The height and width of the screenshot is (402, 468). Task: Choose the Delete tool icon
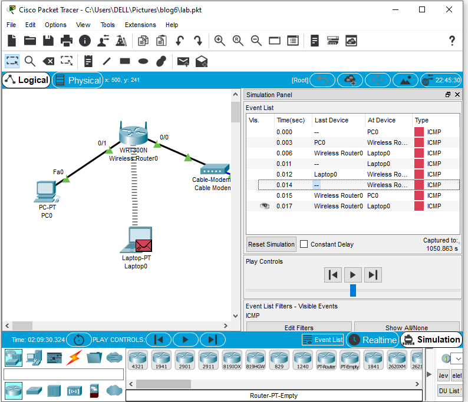(48, 61)
